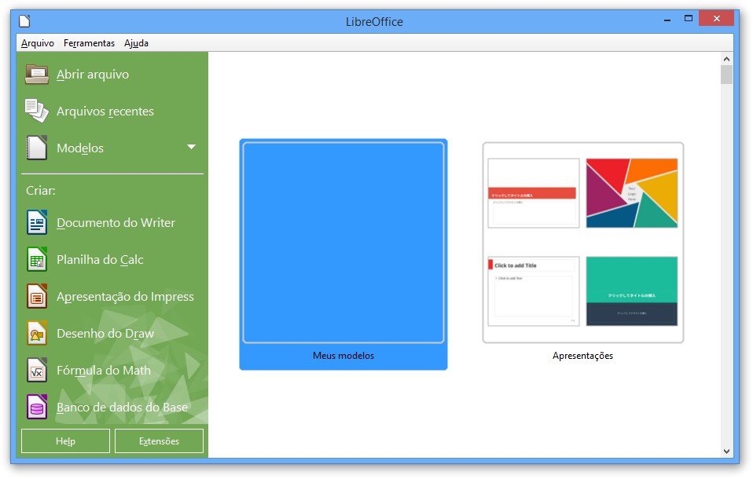Open the Ajuda menu
753x479 pixels.
[137, 43]
